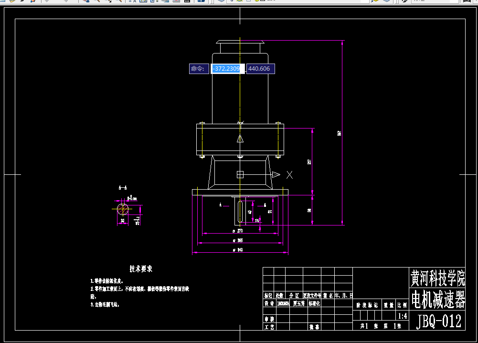Screen dimensions: 478x343
Task: Click the 标记 cell in title block
Action: click(x=268, y=295)
